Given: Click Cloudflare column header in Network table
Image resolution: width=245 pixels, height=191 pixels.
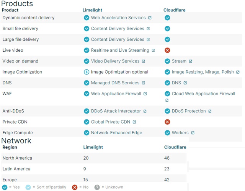Looking at the screenshot, I should click(175, 147).
